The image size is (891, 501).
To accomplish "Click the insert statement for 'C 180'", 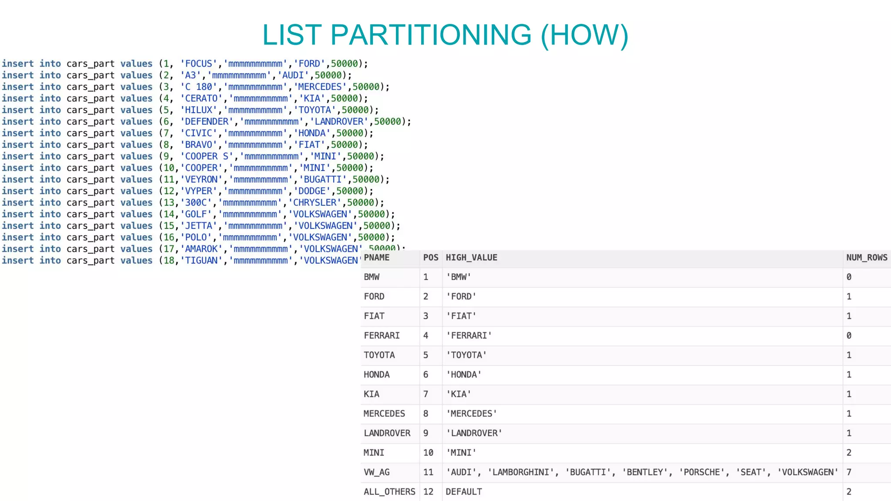I will coord(196,87).
